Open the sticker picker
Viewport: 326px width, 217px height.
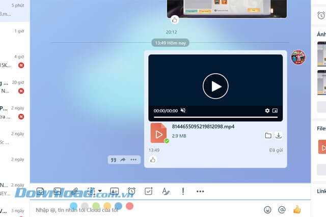(x=40, y=191)
